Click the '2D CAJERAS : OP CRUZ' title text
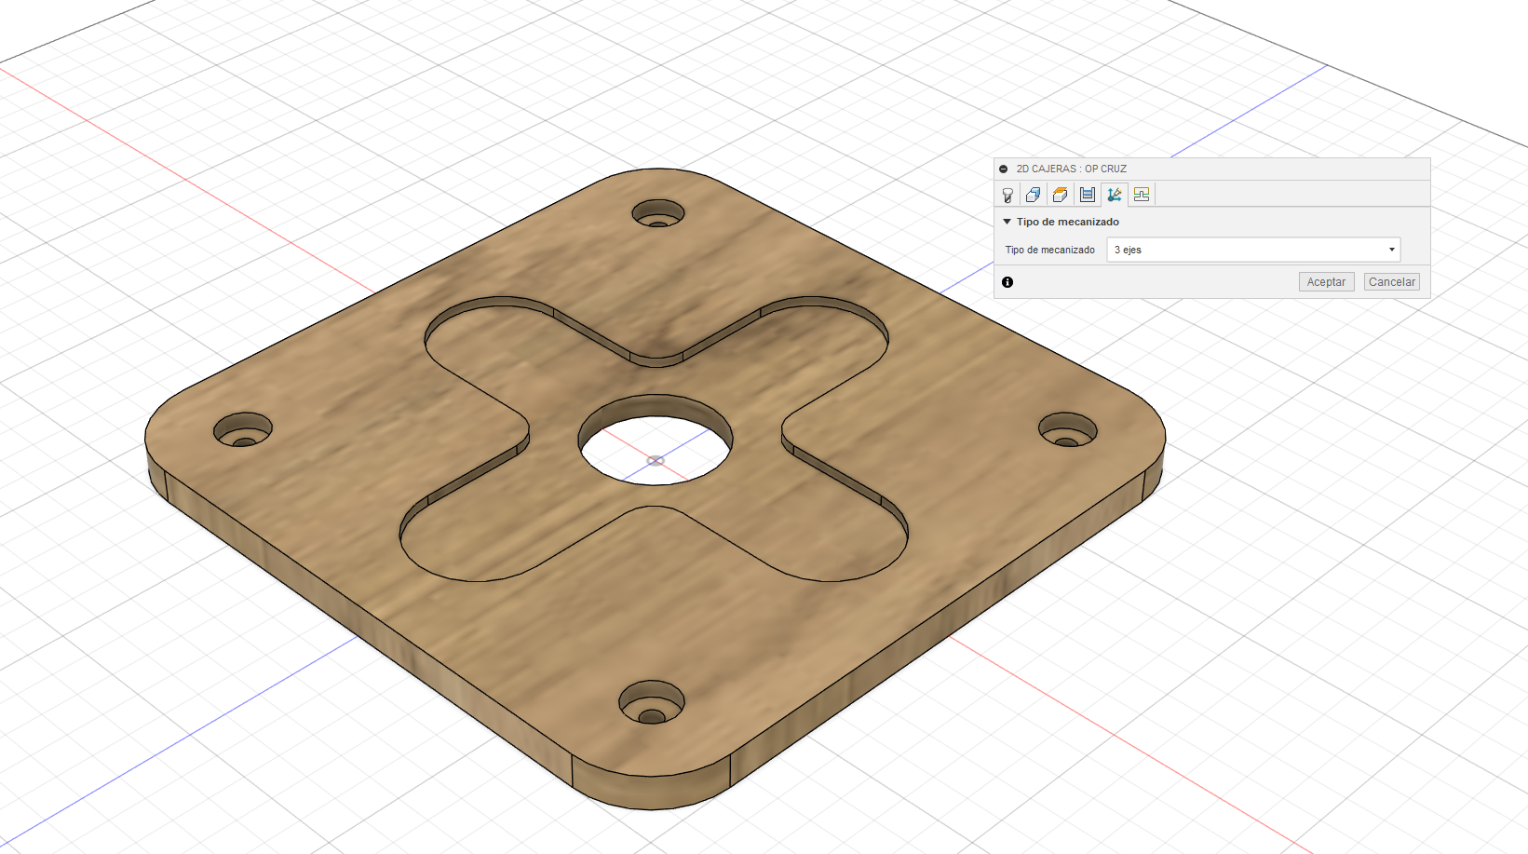The height and width of the screenshot is (854, 1528). pyautogui.click(x=1072, y=169)
